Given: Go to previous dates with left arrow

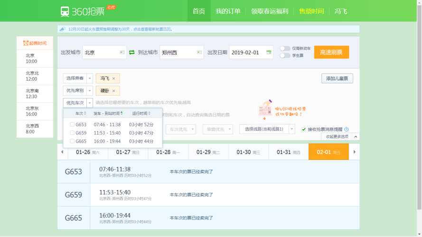Looking at the screenshot, I should [62, 152].
